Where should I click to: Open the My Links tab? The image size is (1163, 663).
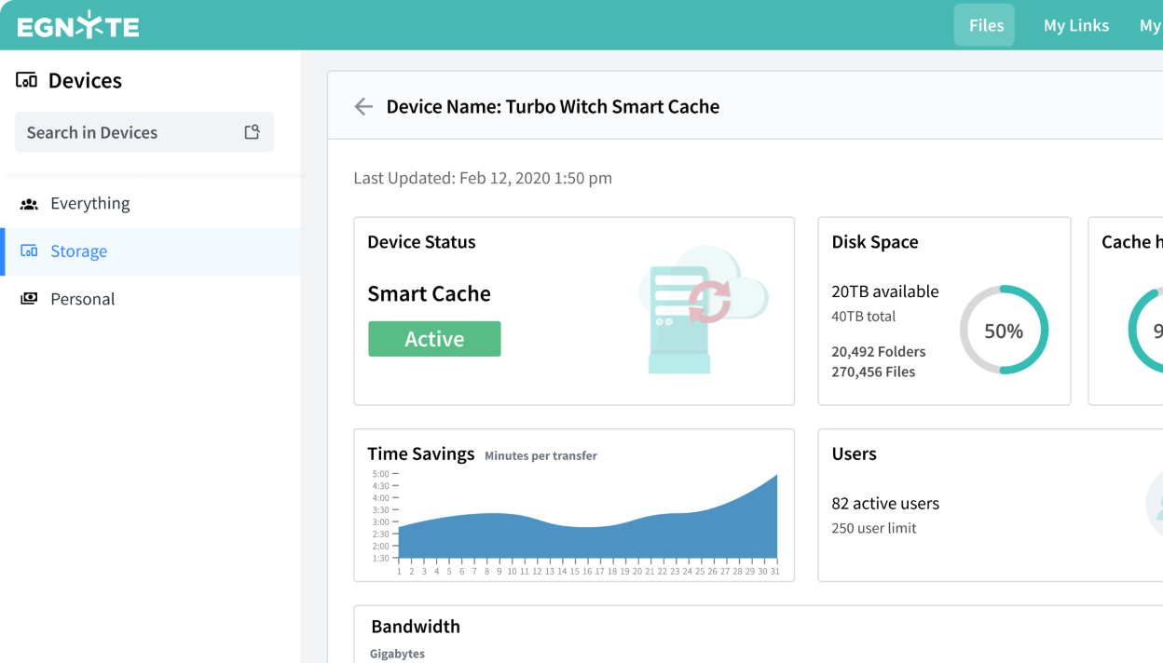1075,25
